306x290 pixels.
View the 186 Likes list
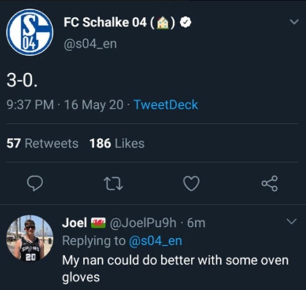117,143
